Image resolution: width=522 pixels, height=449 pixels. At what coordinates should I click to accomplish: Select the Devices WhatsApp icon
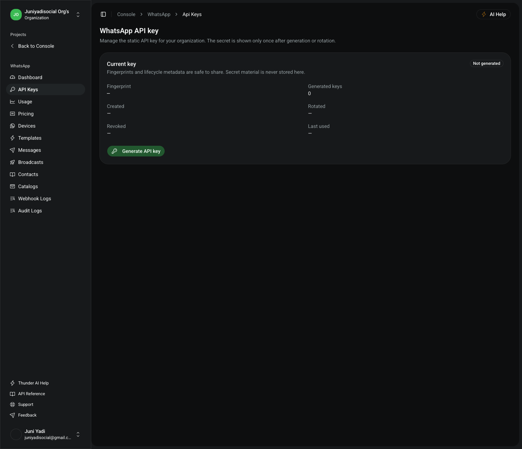pyautogui.click(x=12, y=126)
